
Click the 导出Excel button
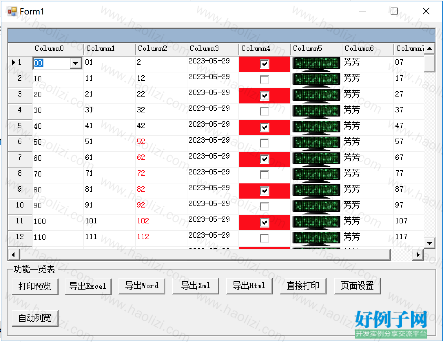pos(88,286)
